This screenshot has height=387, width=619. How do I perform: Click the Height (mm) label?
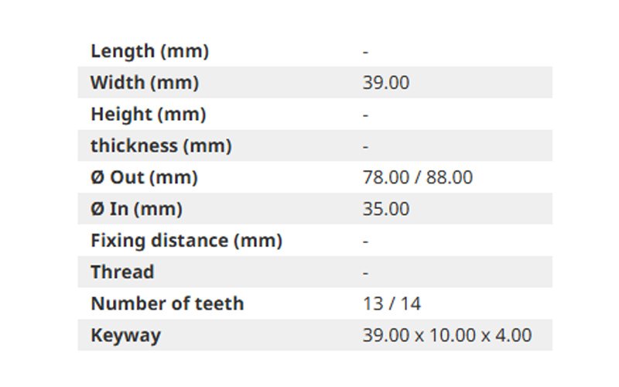(x=149, y=115)
